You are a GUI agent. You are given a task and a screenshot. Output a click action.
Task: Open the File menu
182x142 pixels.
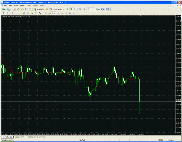pos(6,6)
